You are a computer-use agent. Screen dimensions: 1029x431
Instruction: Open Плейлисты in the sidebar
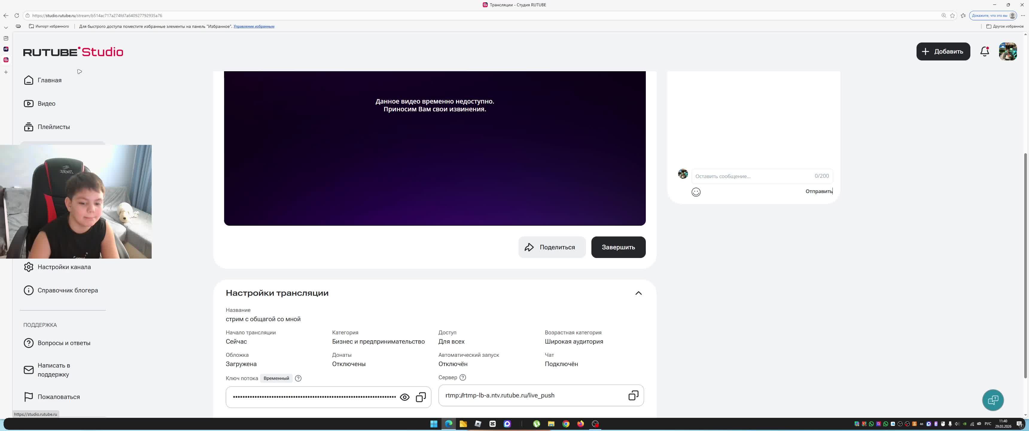tap(54, 127)
